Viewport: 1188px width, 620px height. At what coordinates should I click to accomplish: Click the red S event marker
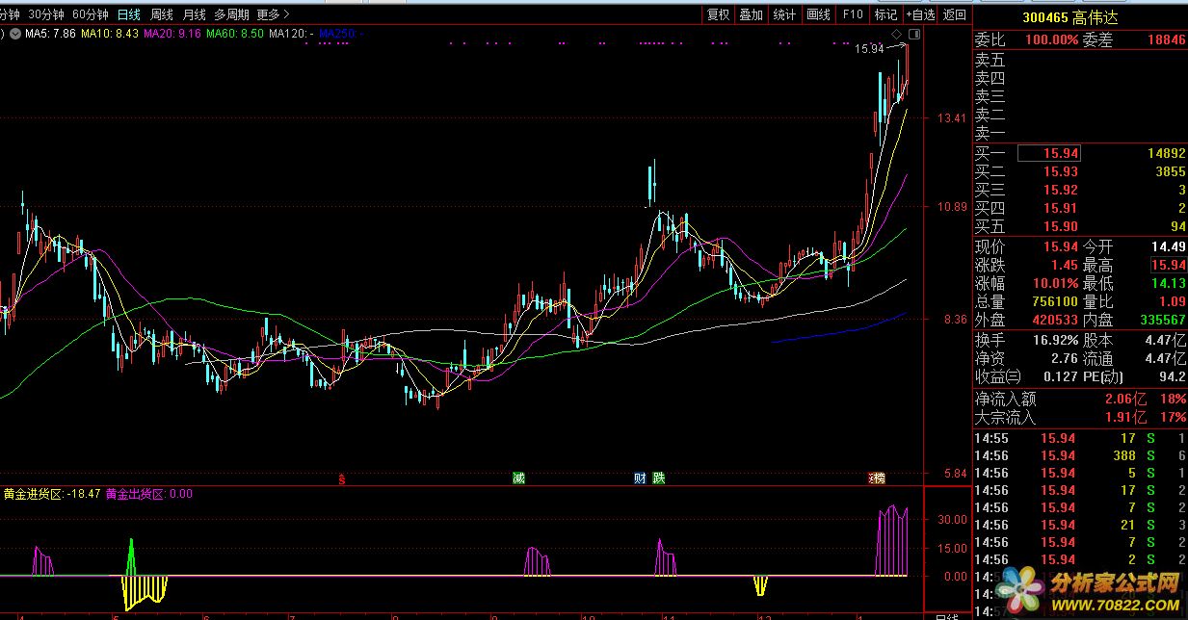coord(343,478)
